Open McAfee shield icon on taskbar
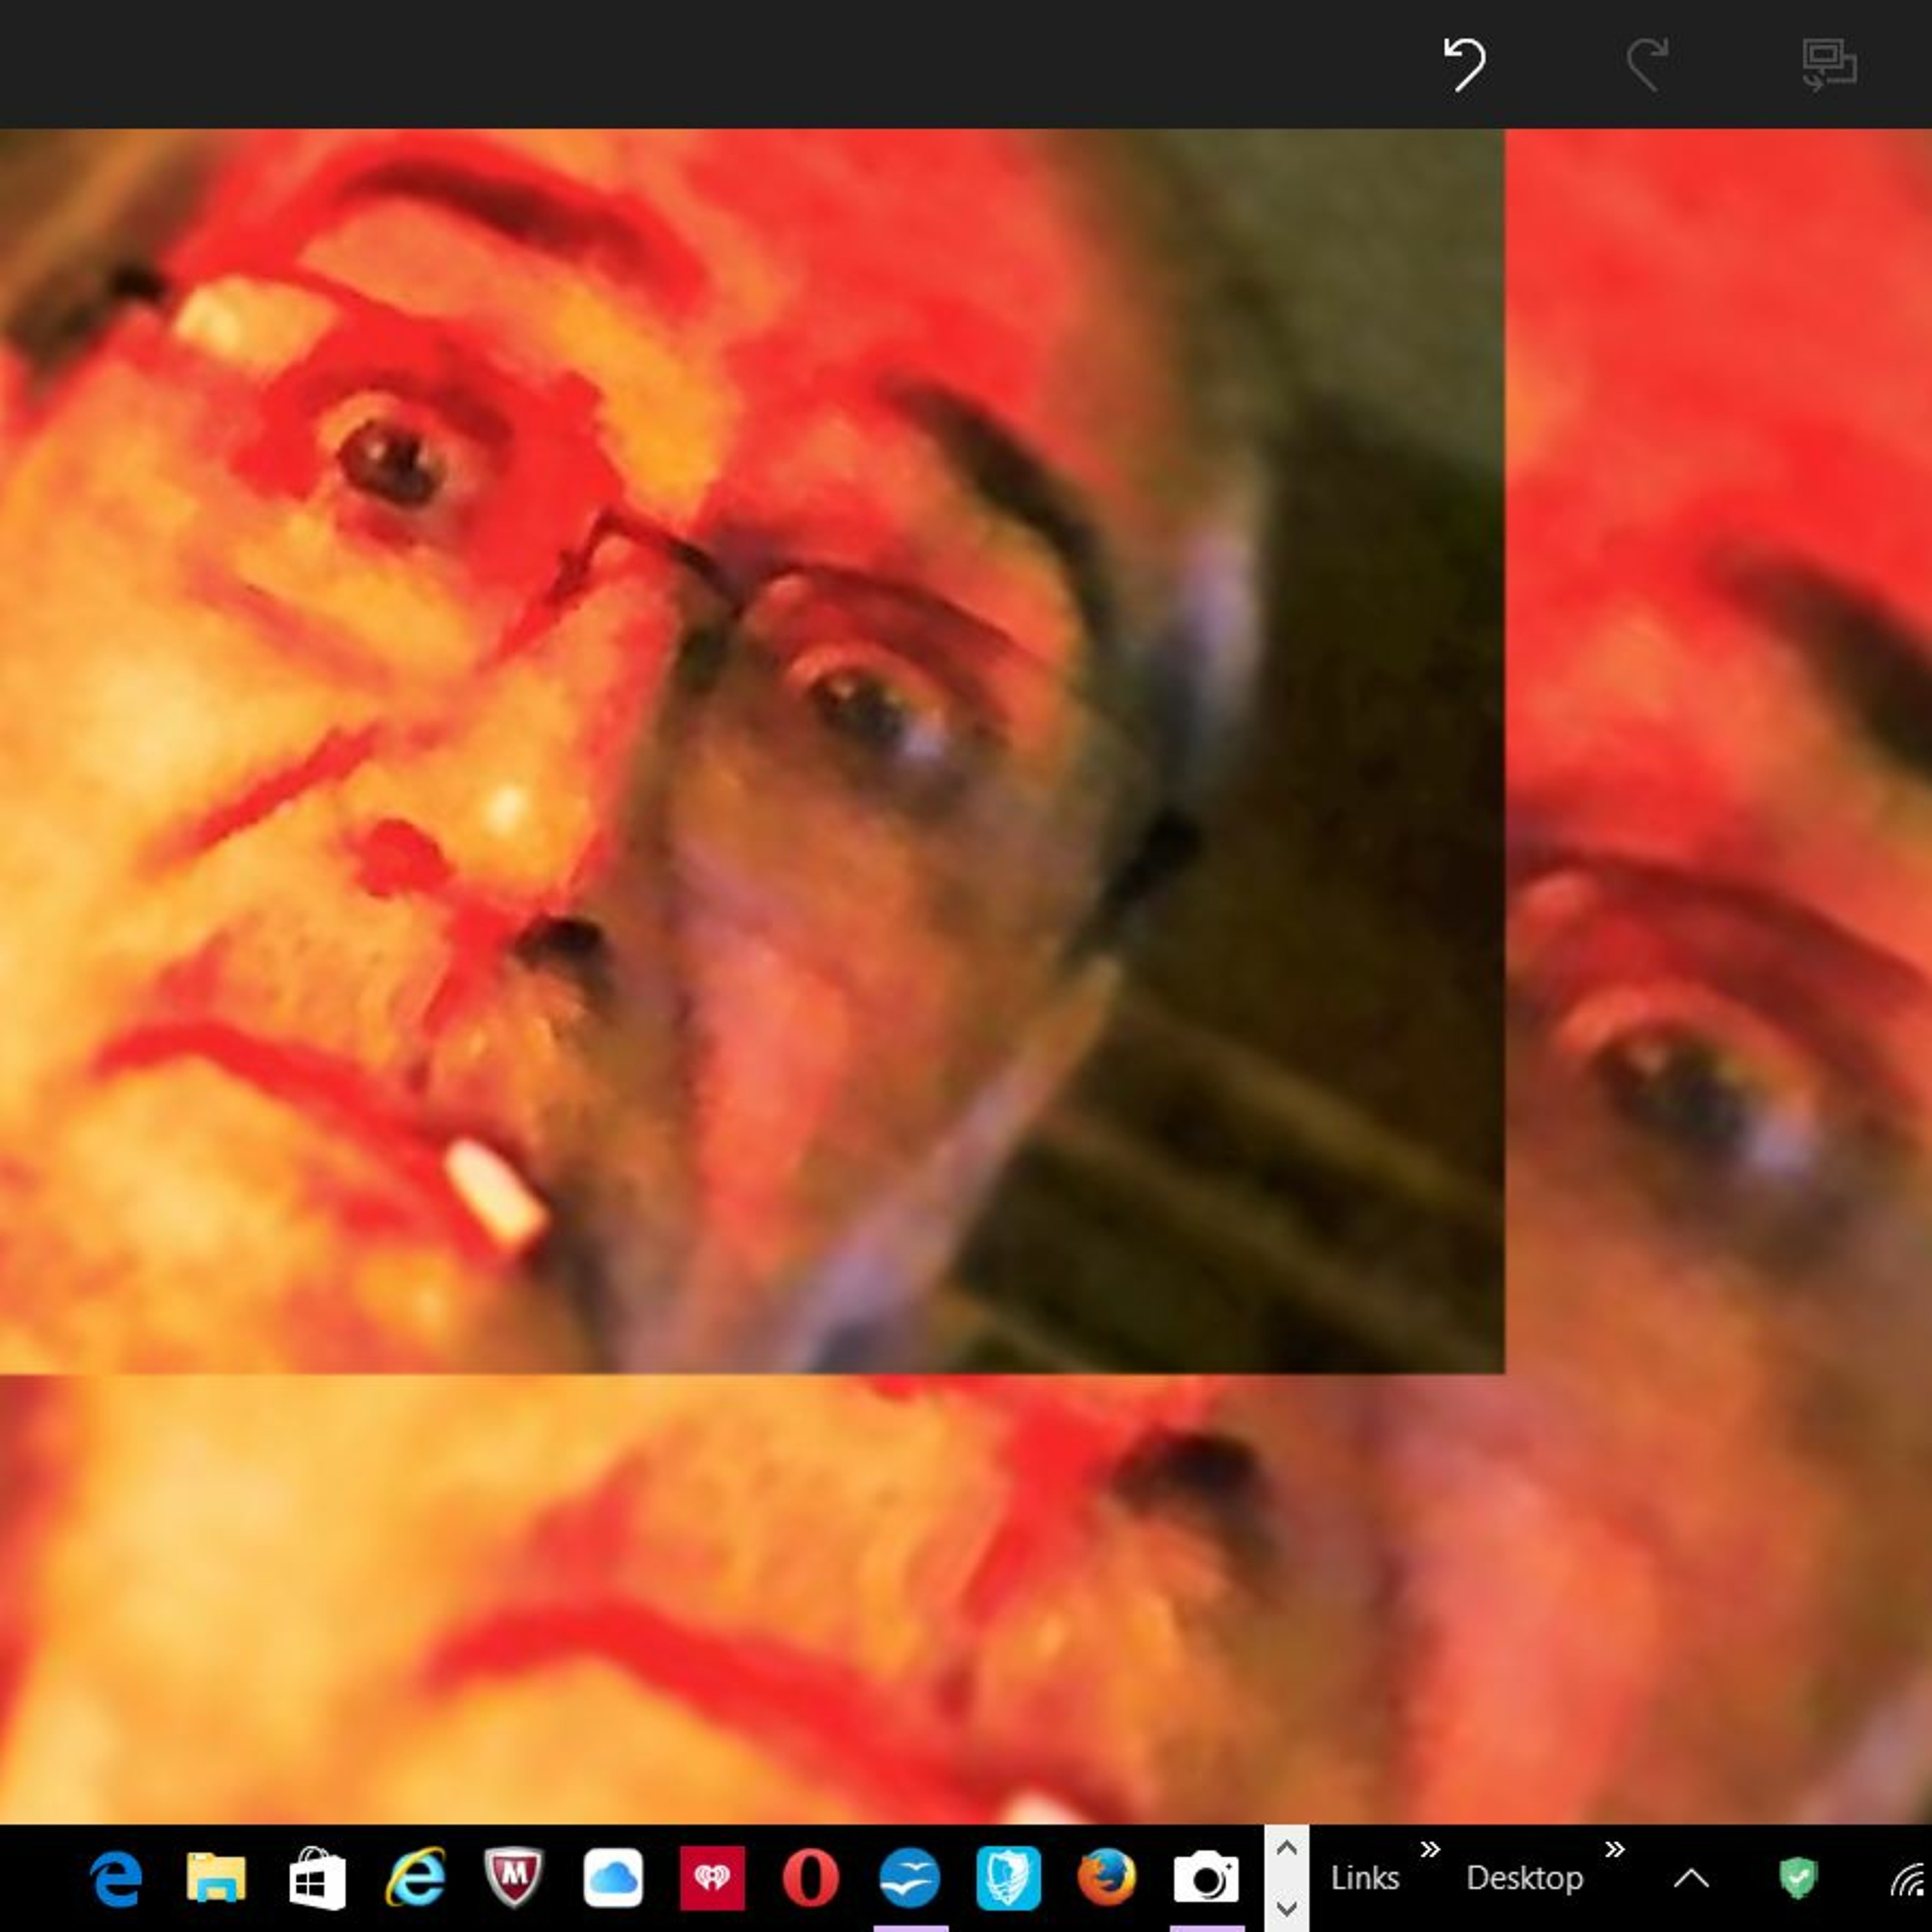 click(x=514, y=1878)
